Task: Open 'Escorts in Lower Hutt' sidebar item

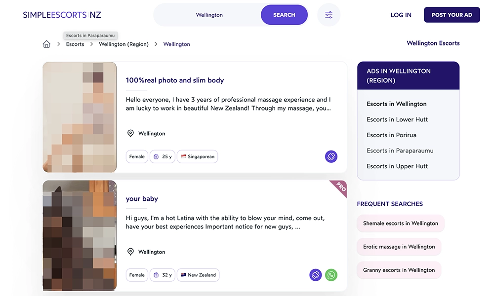Action: coord(397,119)
